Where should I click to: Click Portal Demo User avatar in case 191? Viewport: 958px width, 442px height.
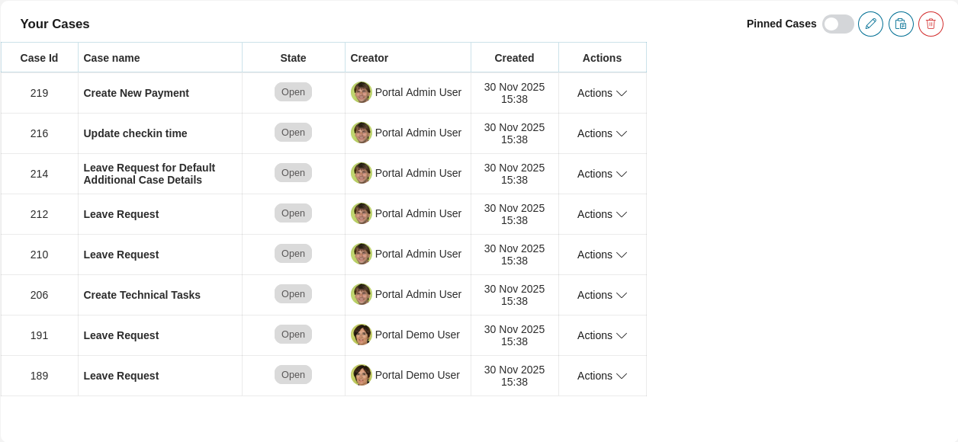362,335
